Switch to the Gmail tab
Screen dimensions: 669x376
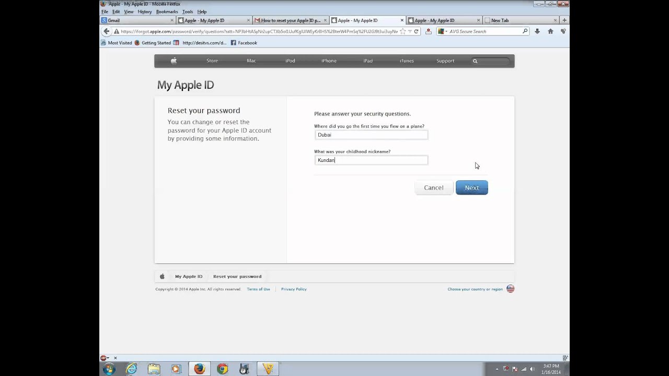[138, 20]
